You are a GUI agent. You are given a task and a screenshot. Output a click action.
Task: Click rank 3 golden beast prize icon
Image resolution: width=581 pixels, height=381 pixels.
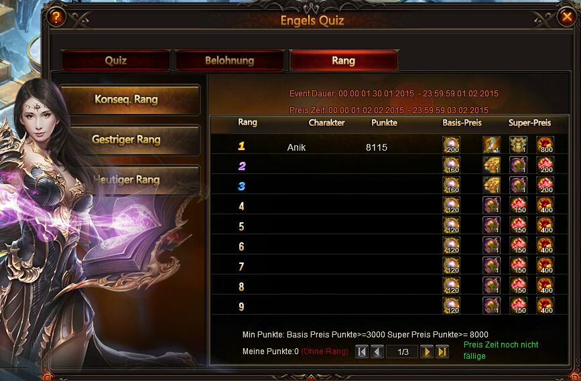click(x=492, y=185)
